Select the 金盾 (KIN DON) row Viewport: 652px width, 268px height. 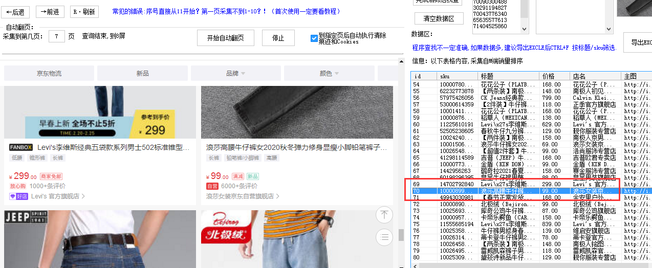531,164
